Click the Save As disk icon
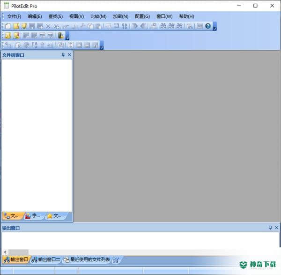Screen dimensions: 281x275 pos(40,26)
